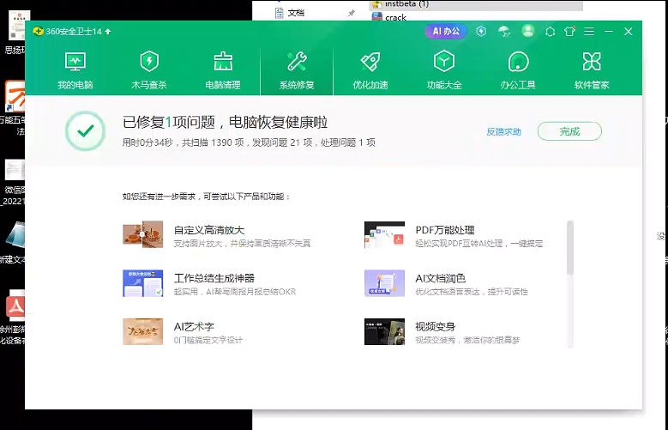Click the pin icon beside 文档
The image size is (668, 430).
tap(352, 13)
